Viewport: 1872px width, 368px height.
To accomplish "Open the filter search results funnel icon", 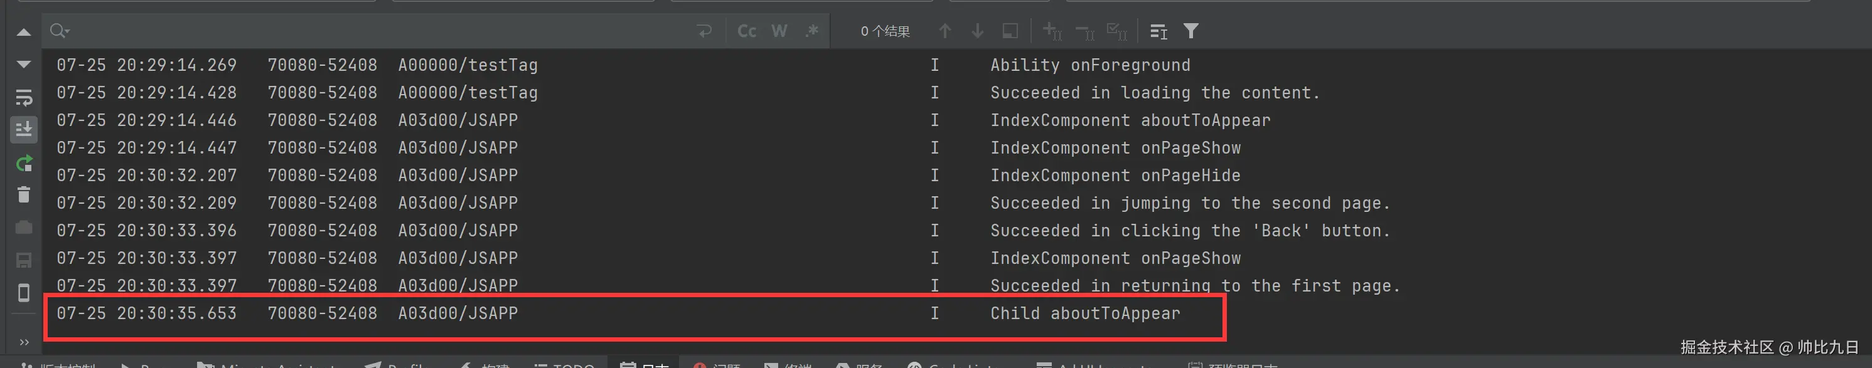I will (1190, 31).
